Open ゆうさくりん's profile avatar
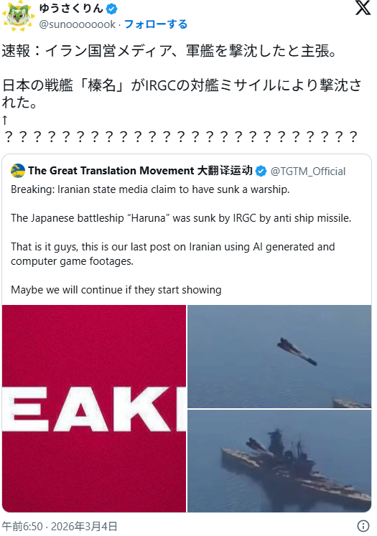The image size is (377, 536). (x=17, y=16)
